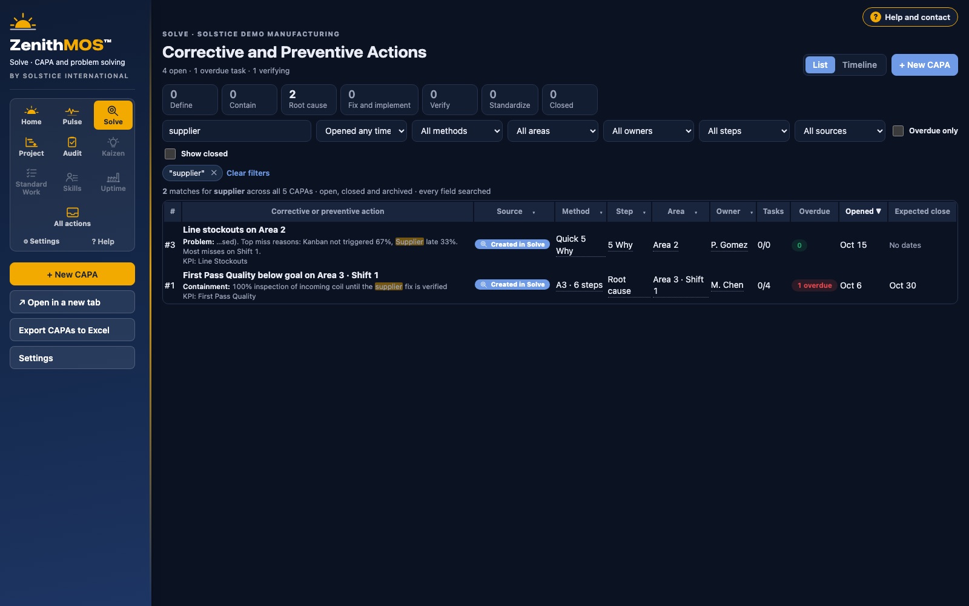Open the ? Help link in the sidebar

pyautogui.click(x=103, y=241)
